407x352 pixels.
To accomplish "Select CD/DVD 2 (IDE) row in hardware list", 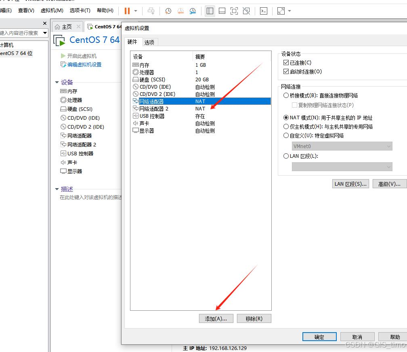I will [x=201, y=94].
